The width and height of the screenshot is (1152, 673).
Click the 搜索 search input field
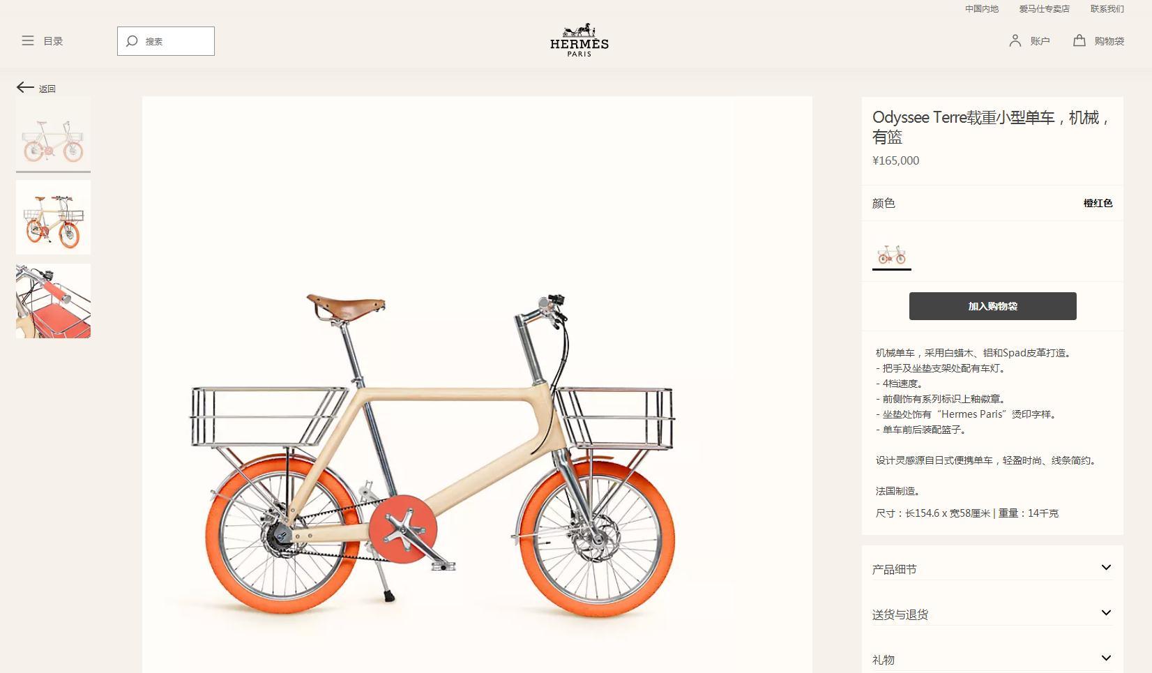166,41
